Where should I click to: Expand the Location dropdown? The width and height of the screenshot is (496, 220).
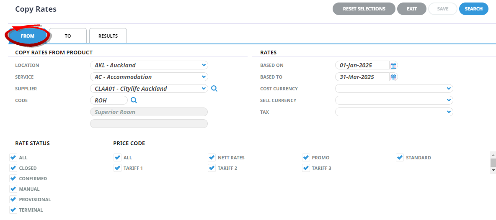coord(149,65)
